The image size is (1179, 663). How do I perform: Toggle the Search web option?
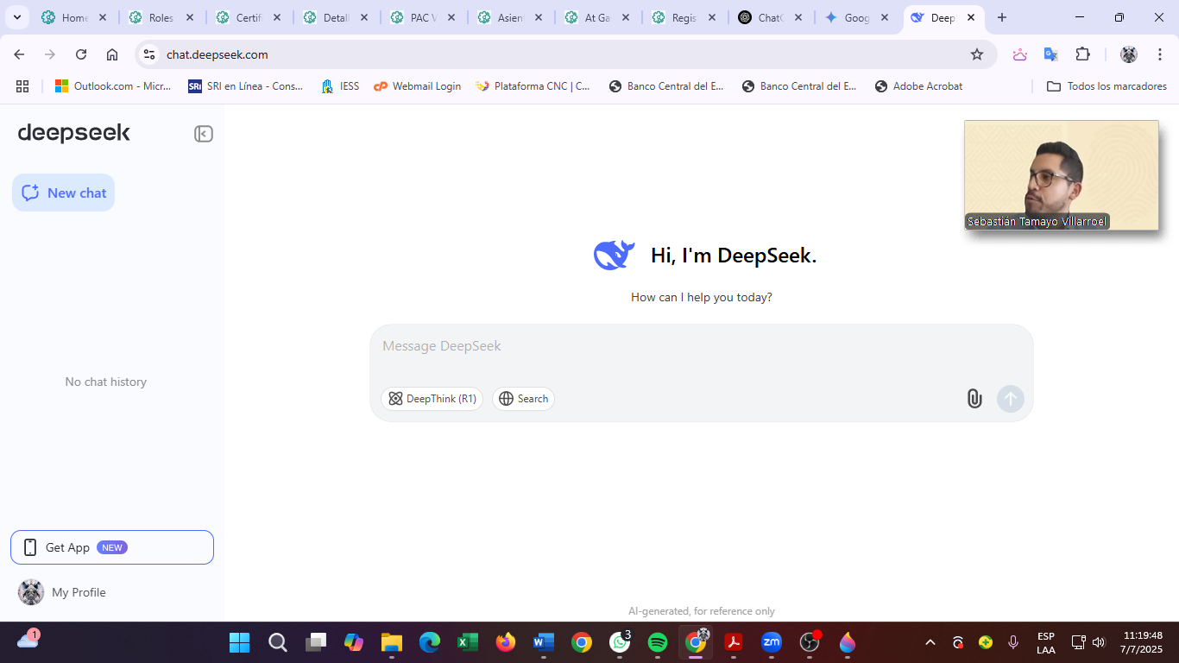pyautogui.click(x=523, y=399)
